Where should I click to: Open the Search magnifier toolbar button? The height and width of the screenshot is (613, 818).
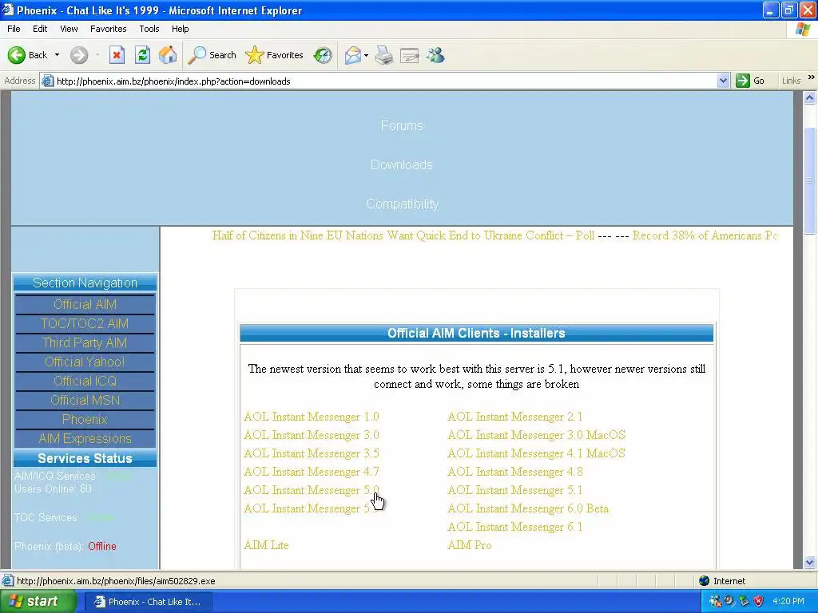point(212,55)
